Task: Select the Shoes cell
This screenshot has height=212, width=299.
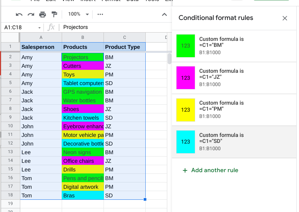Action: [83, 109]
